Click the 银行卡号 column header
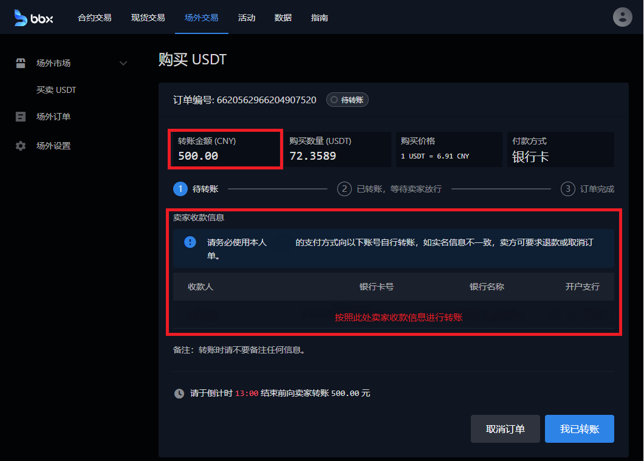This screenshot has width=644, height=461. pyautogui.click(x=377, y=287)
